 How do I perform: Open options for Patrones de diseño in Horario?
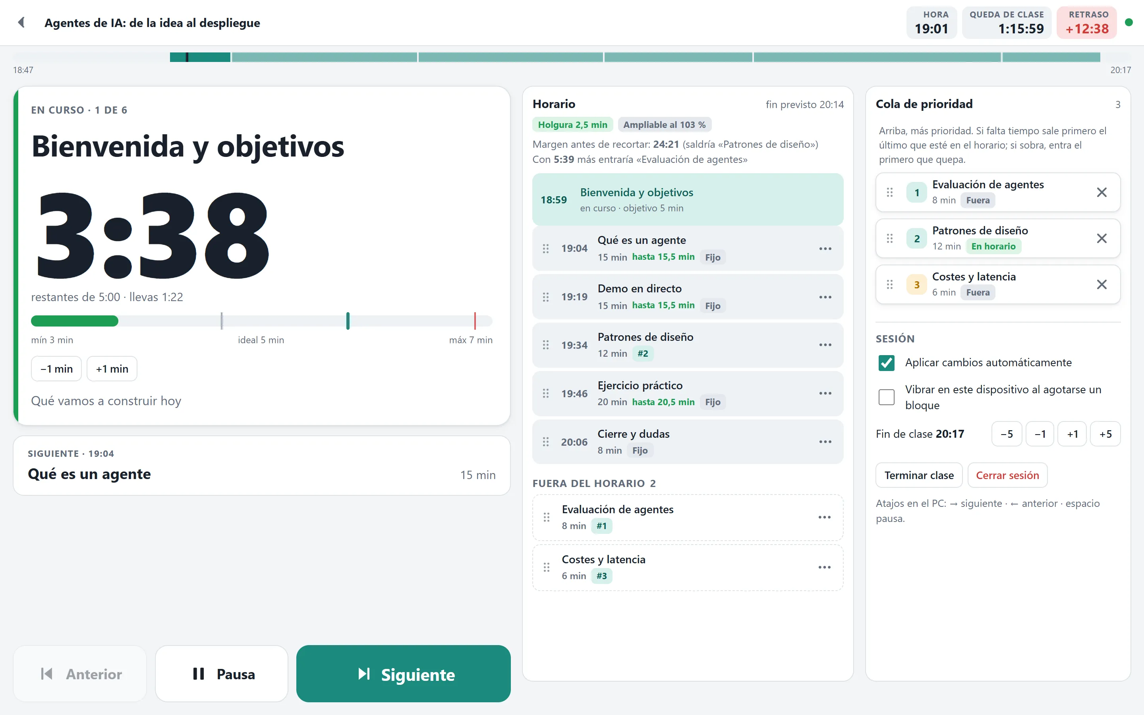pos(825,345)
